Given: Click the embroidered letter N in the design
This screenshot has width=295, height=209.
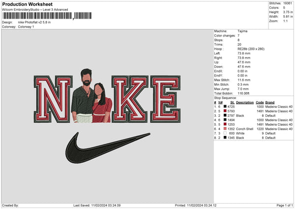Looking at the screenshot, I should pyautogui.click(x=53, y=99).
